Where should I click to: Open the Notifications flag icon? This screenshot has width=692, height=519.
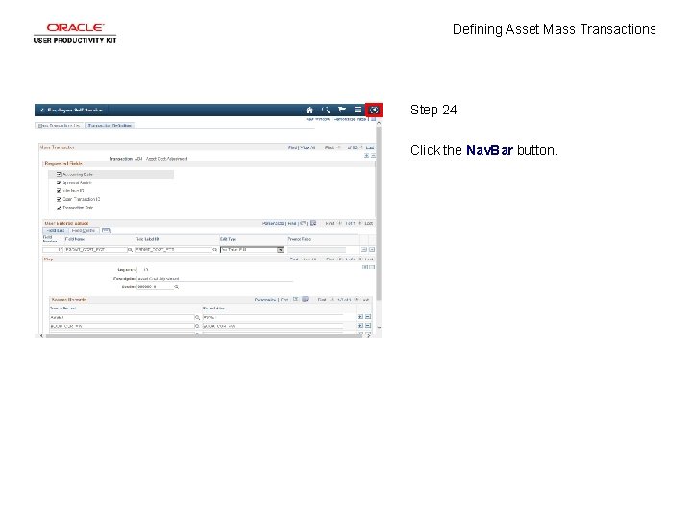(341, 110)
